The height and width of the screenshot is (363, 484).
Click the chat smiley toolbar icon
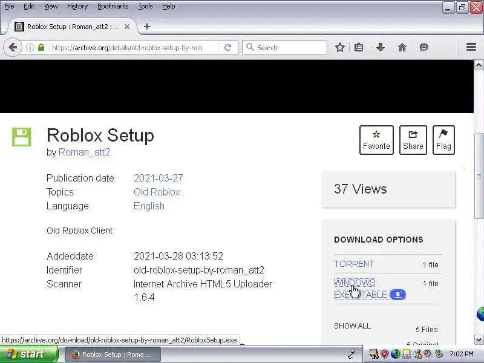[424, 48]
